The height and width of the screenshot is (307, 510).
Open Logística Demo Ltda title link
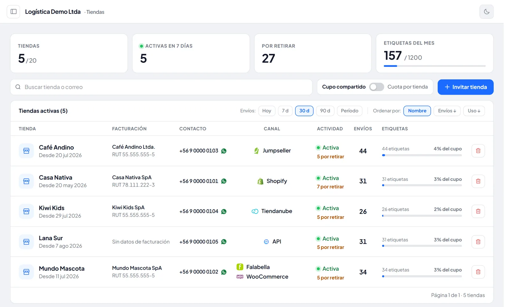click(x=53, y=12)
